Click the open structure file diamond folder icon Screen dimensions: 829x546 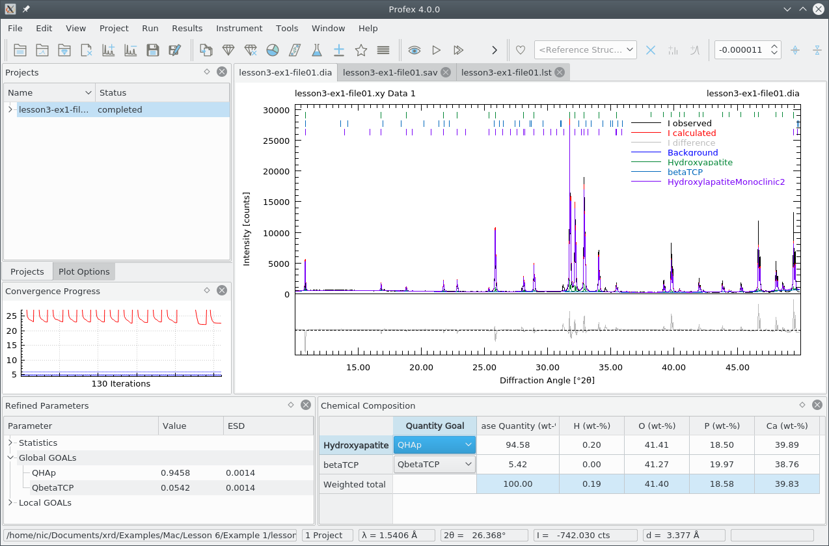point(64,50)
